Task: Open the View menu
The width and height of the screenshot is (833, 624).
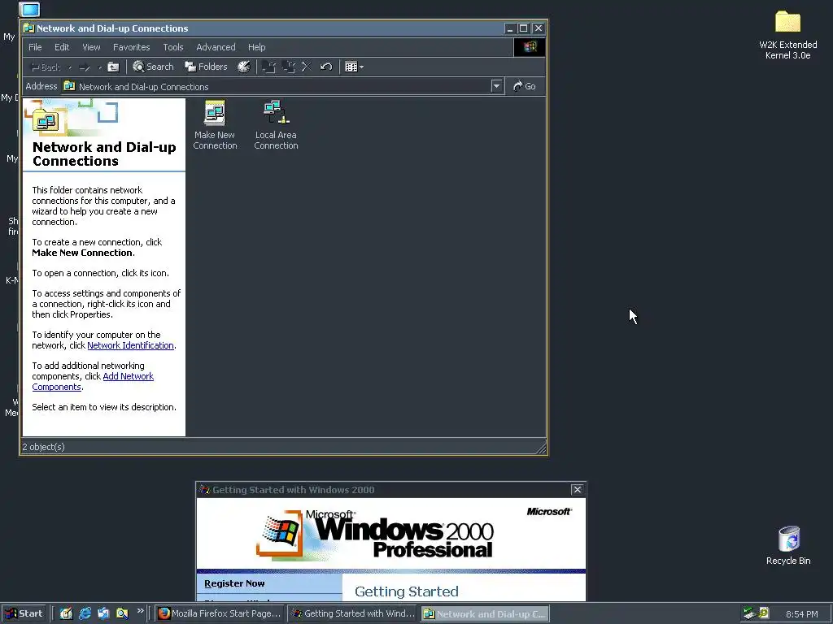Action: [x=91, y=47]
